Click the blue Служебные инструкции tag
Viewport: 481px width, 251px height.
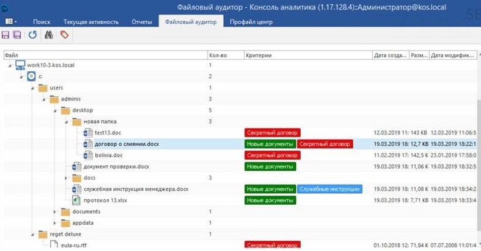329,189
